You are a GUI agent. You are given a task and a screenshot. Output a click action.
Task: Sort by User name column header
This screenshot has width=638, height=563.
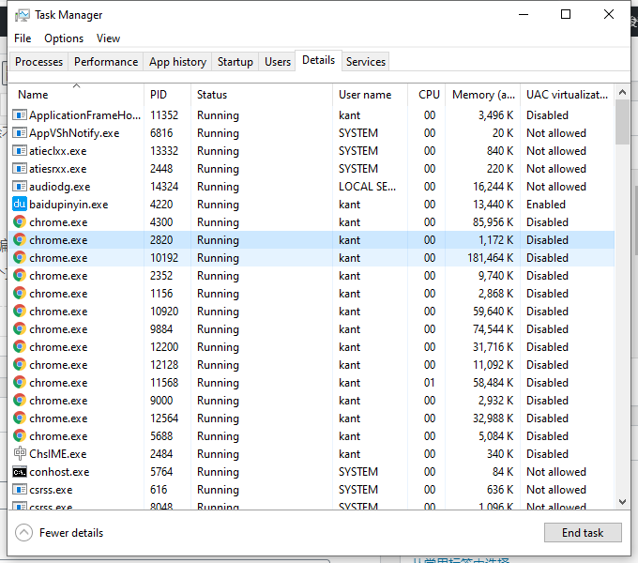click(x=370, y=95)
